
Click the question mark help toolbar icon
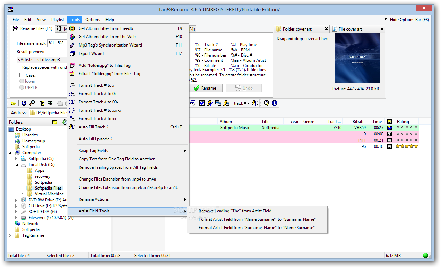pos(266,103)
